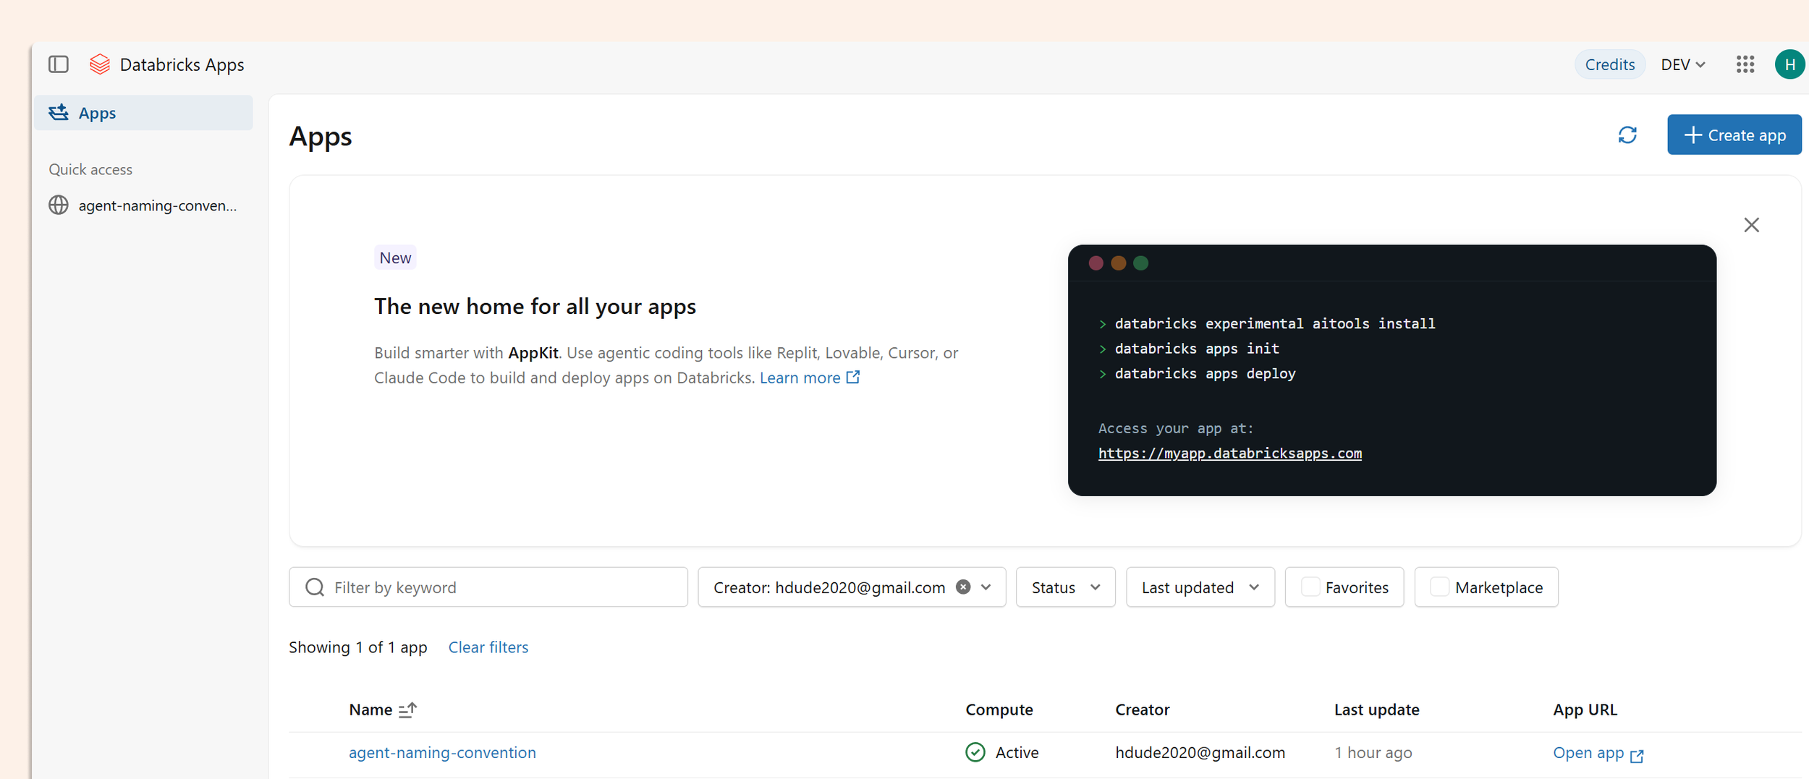Open the agent-naming-convention app link
1809x779 pixels.
pos(442,752)
